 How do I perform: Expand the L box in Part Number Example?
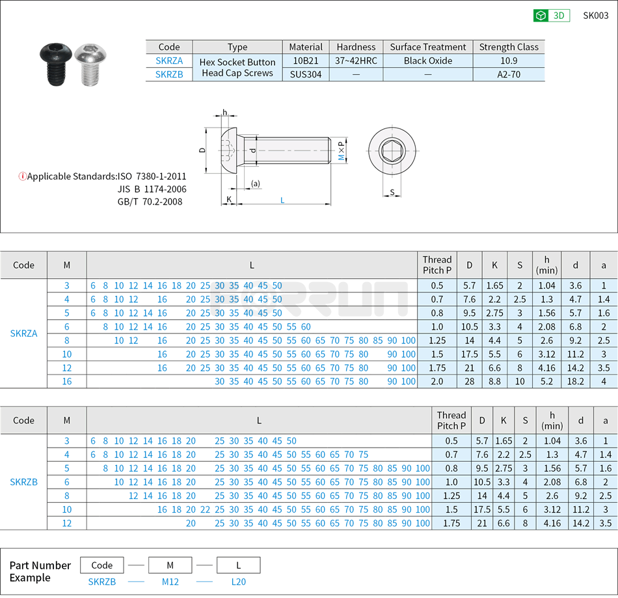(238, 565)
